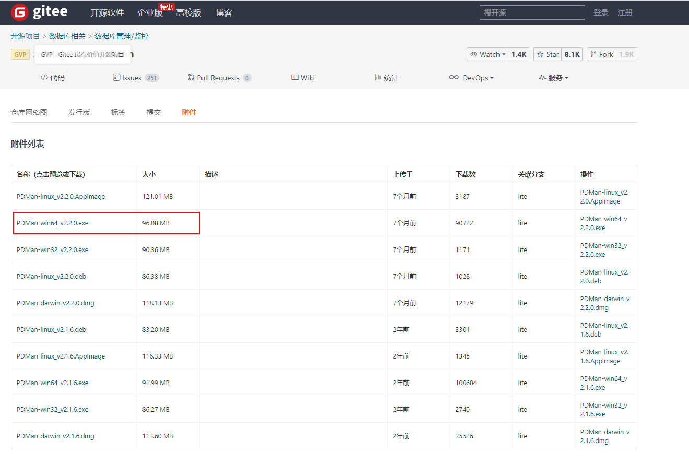The image size is (689, 465).
Task: Open Issues via its checklist icon
Action: coord(116,77)
